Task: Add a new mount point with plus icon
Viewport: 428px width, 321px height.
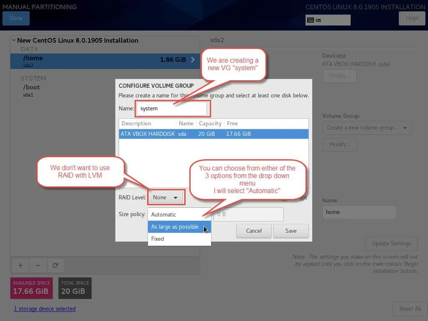Action: point(20,265)
